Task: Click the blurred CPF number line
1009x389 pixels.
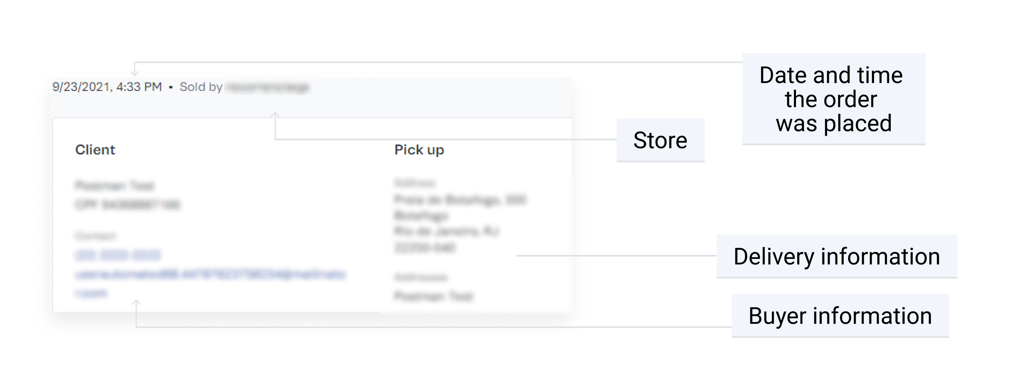Action: 128,205
